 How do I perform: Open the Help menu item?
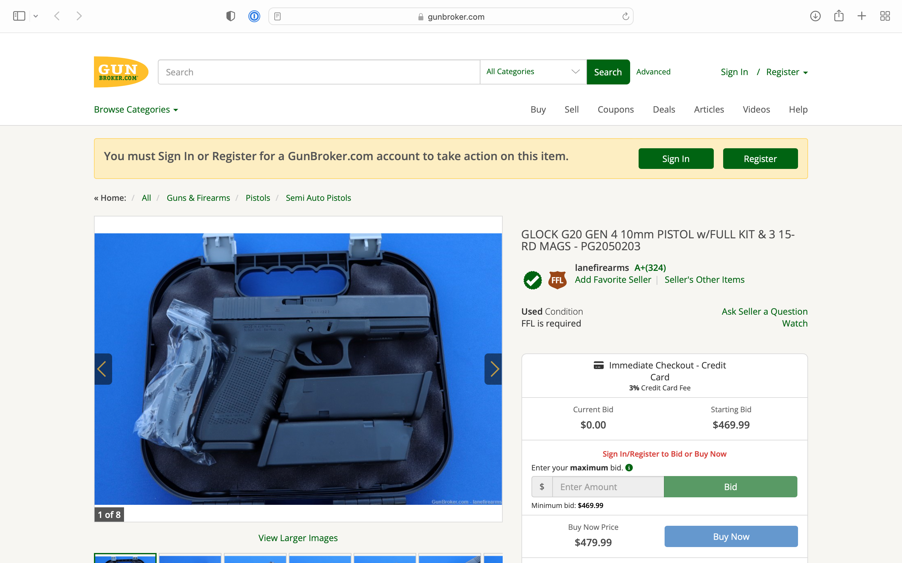point(798,109)
